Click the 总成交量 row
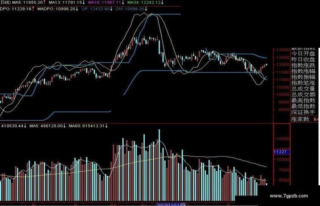320x206 pixels. [303, 89]
